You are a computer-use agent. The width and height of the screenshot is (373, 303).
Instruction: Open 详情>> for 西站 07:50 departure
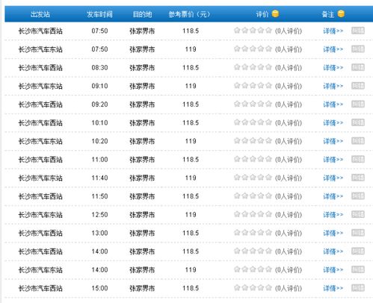point(333,31)
